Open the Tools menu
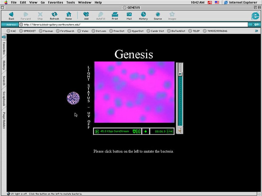 70,2
